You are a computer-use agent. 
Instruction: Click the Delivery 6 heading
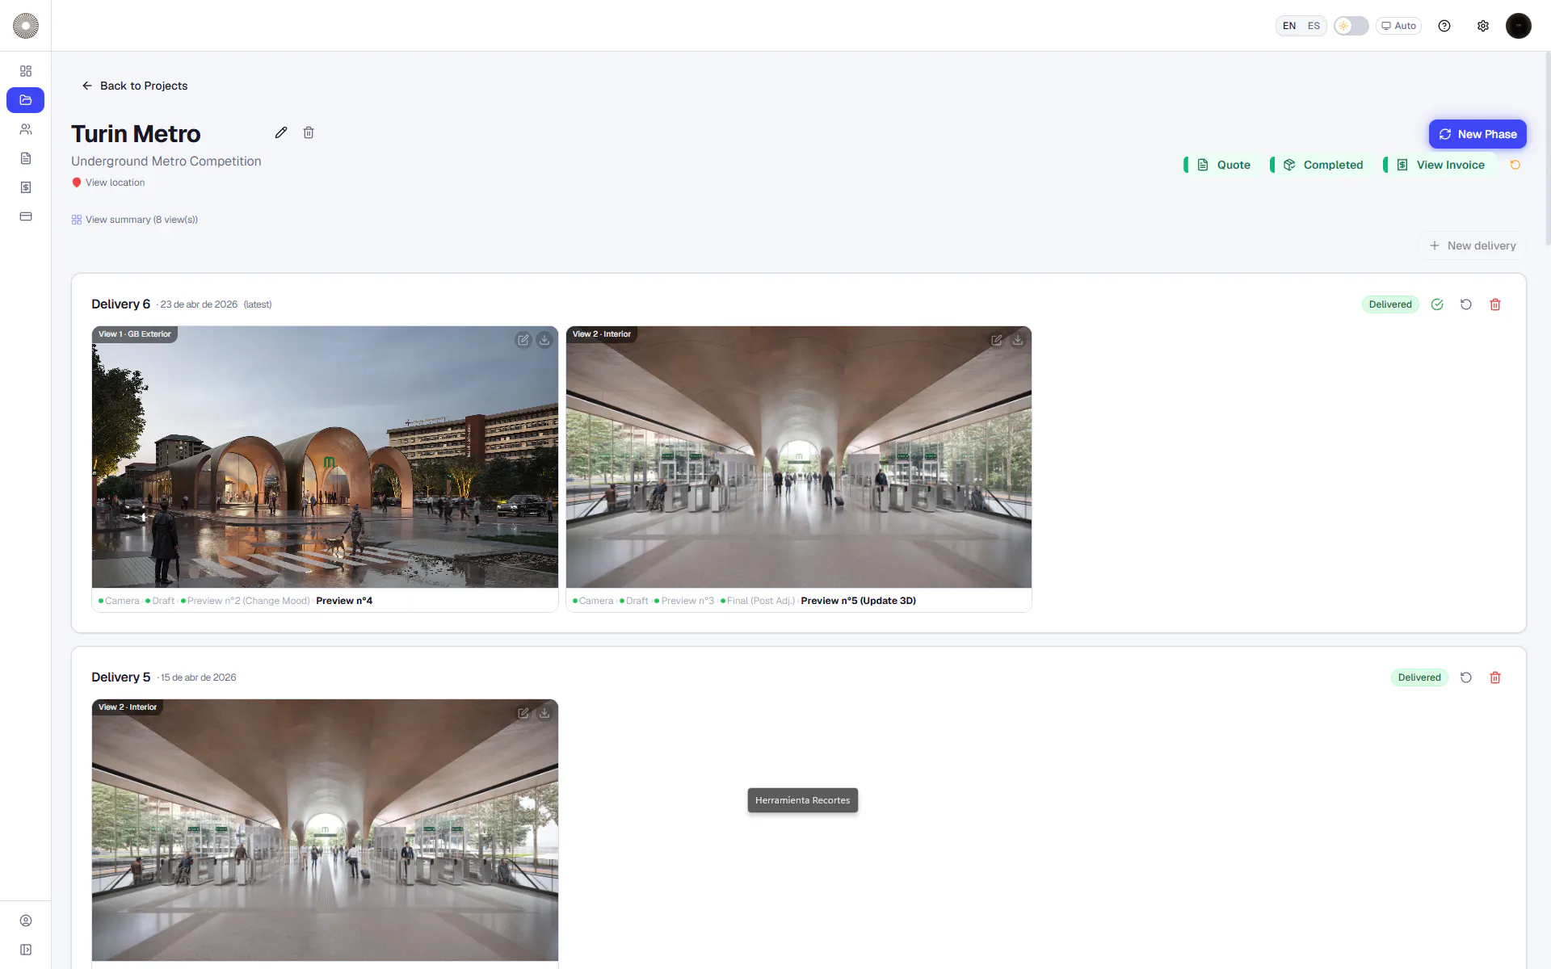click(120, 304)
